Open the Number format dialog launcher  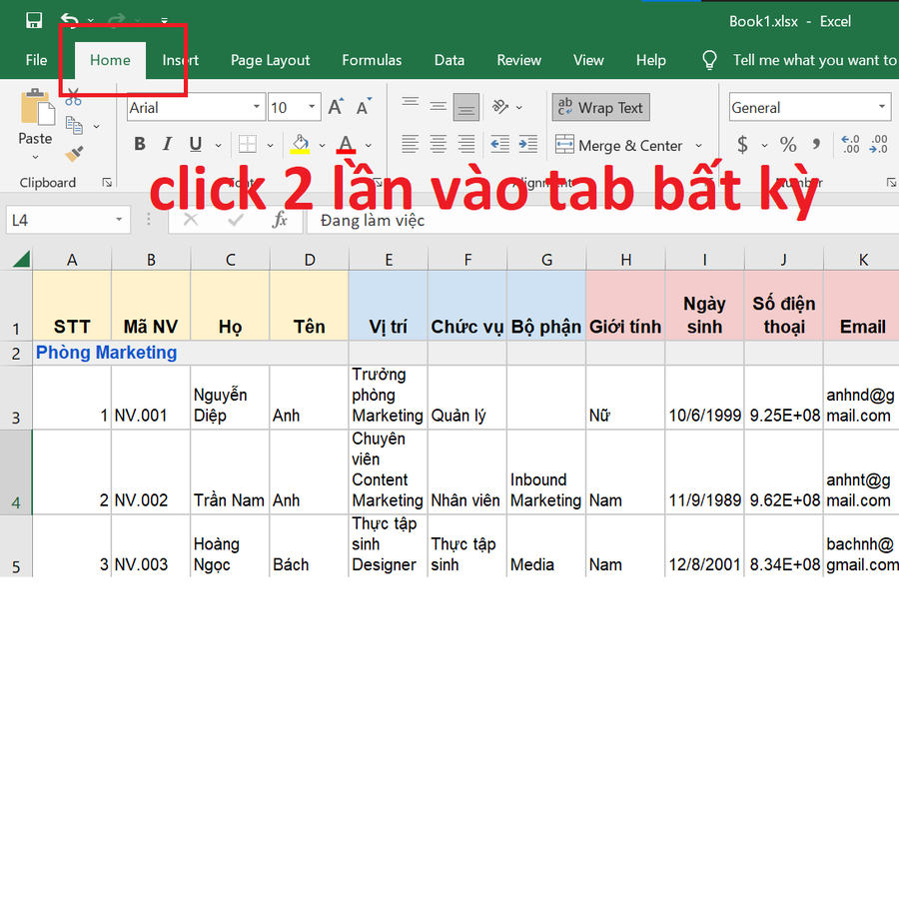tap(891, 183)
